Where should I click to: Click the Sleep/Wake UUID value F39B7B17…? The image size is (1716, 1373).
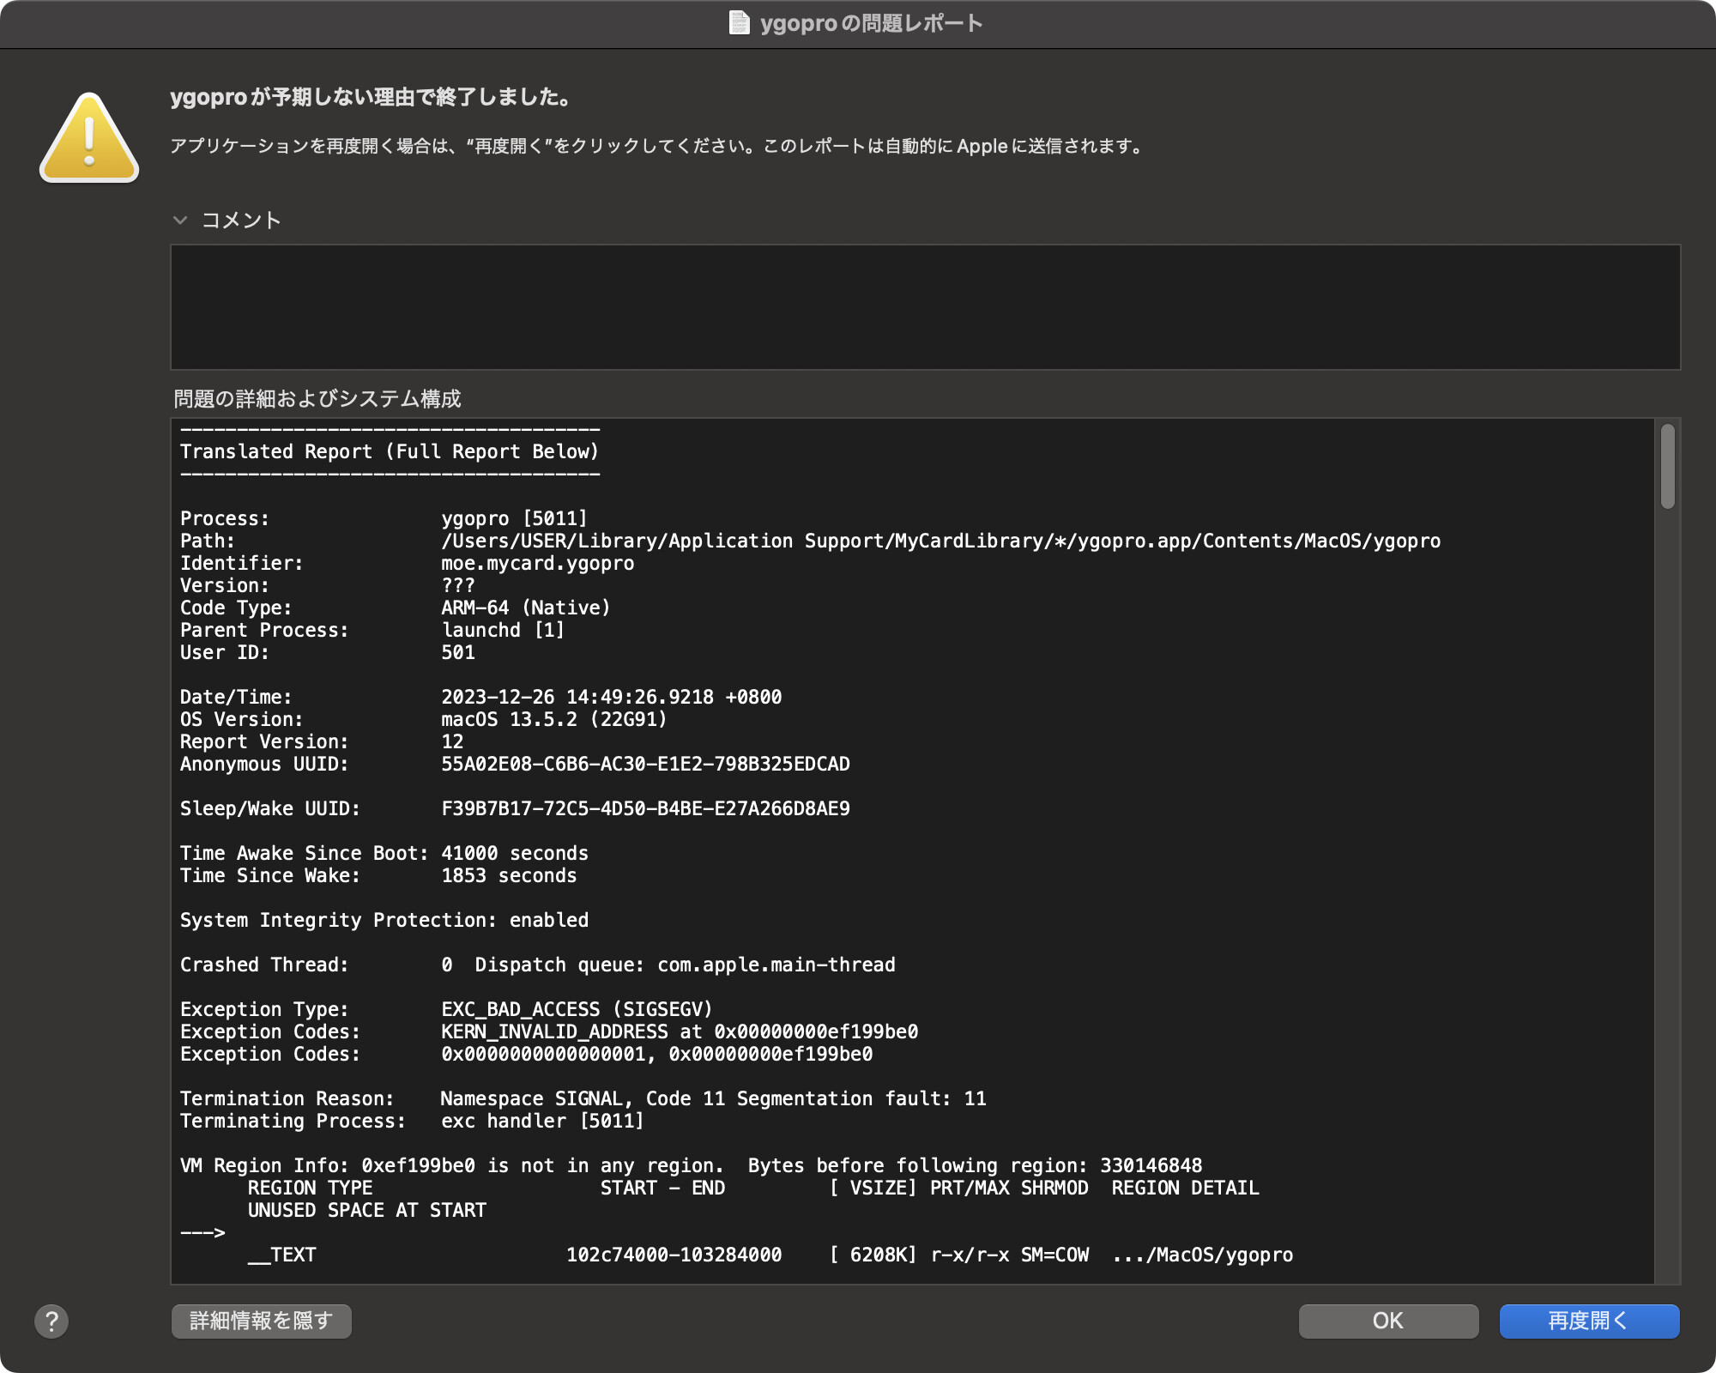pos(645,808)
